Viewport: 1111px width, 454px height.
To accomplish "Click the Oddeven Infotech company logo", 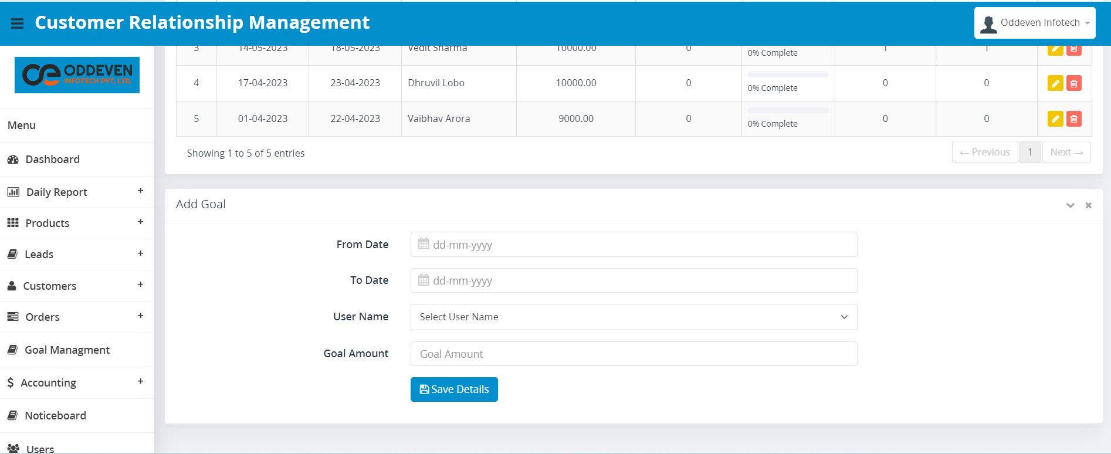I will 77,75.
